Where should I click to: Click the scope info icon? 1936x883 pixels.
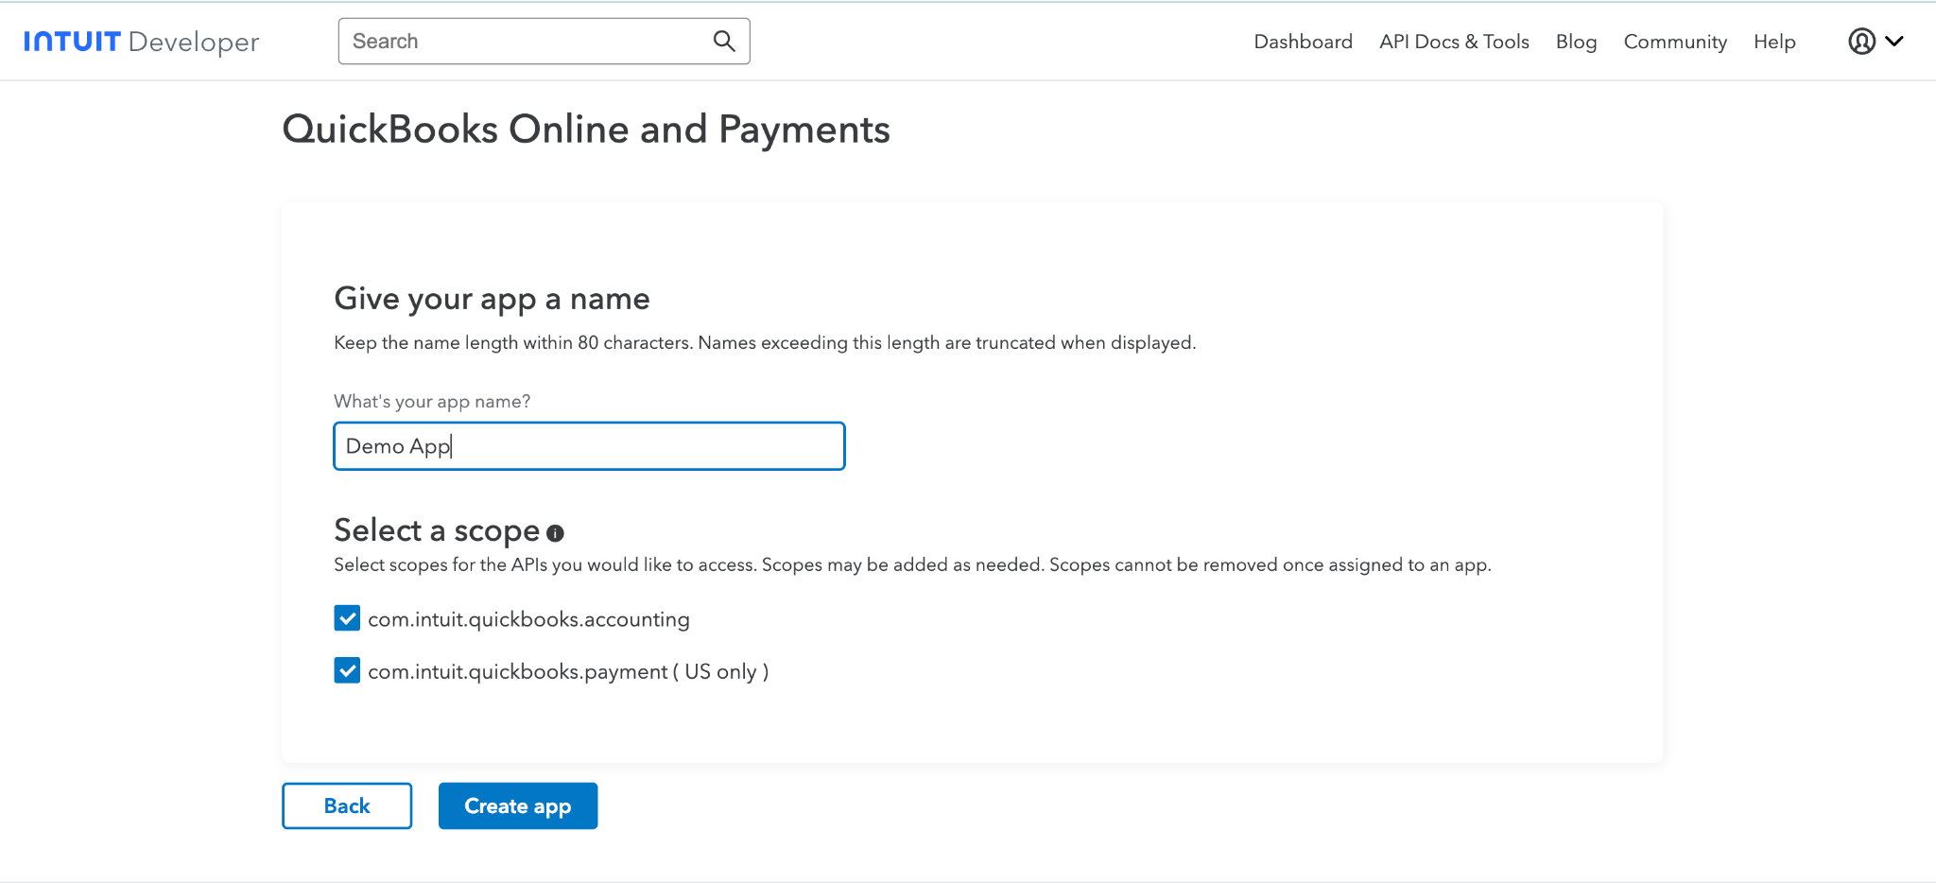pyautogui.click(x=556, y=533)
